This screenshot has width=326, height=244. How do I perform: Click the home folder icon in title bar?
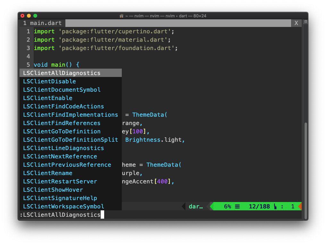pyautogui.click(x=121, y=16)
